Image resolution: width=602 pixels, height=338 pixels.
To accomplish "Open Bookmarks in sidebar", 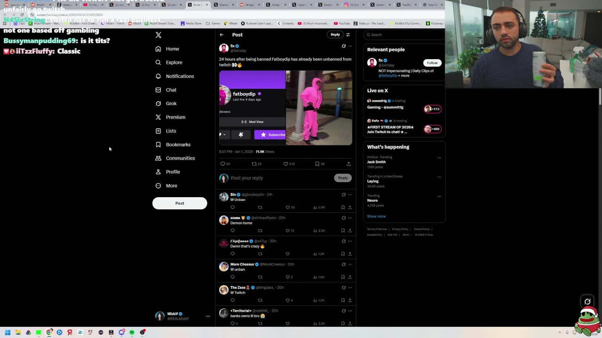I will (x=173, y=145).
